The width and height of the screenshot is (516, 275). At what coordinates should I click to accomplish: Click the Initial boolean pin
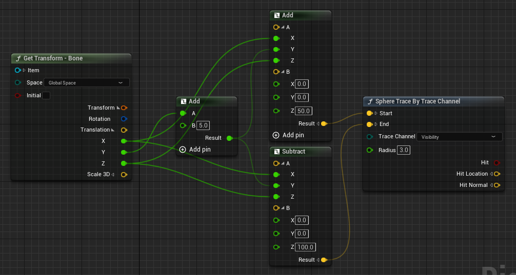[x=18, y=96]
